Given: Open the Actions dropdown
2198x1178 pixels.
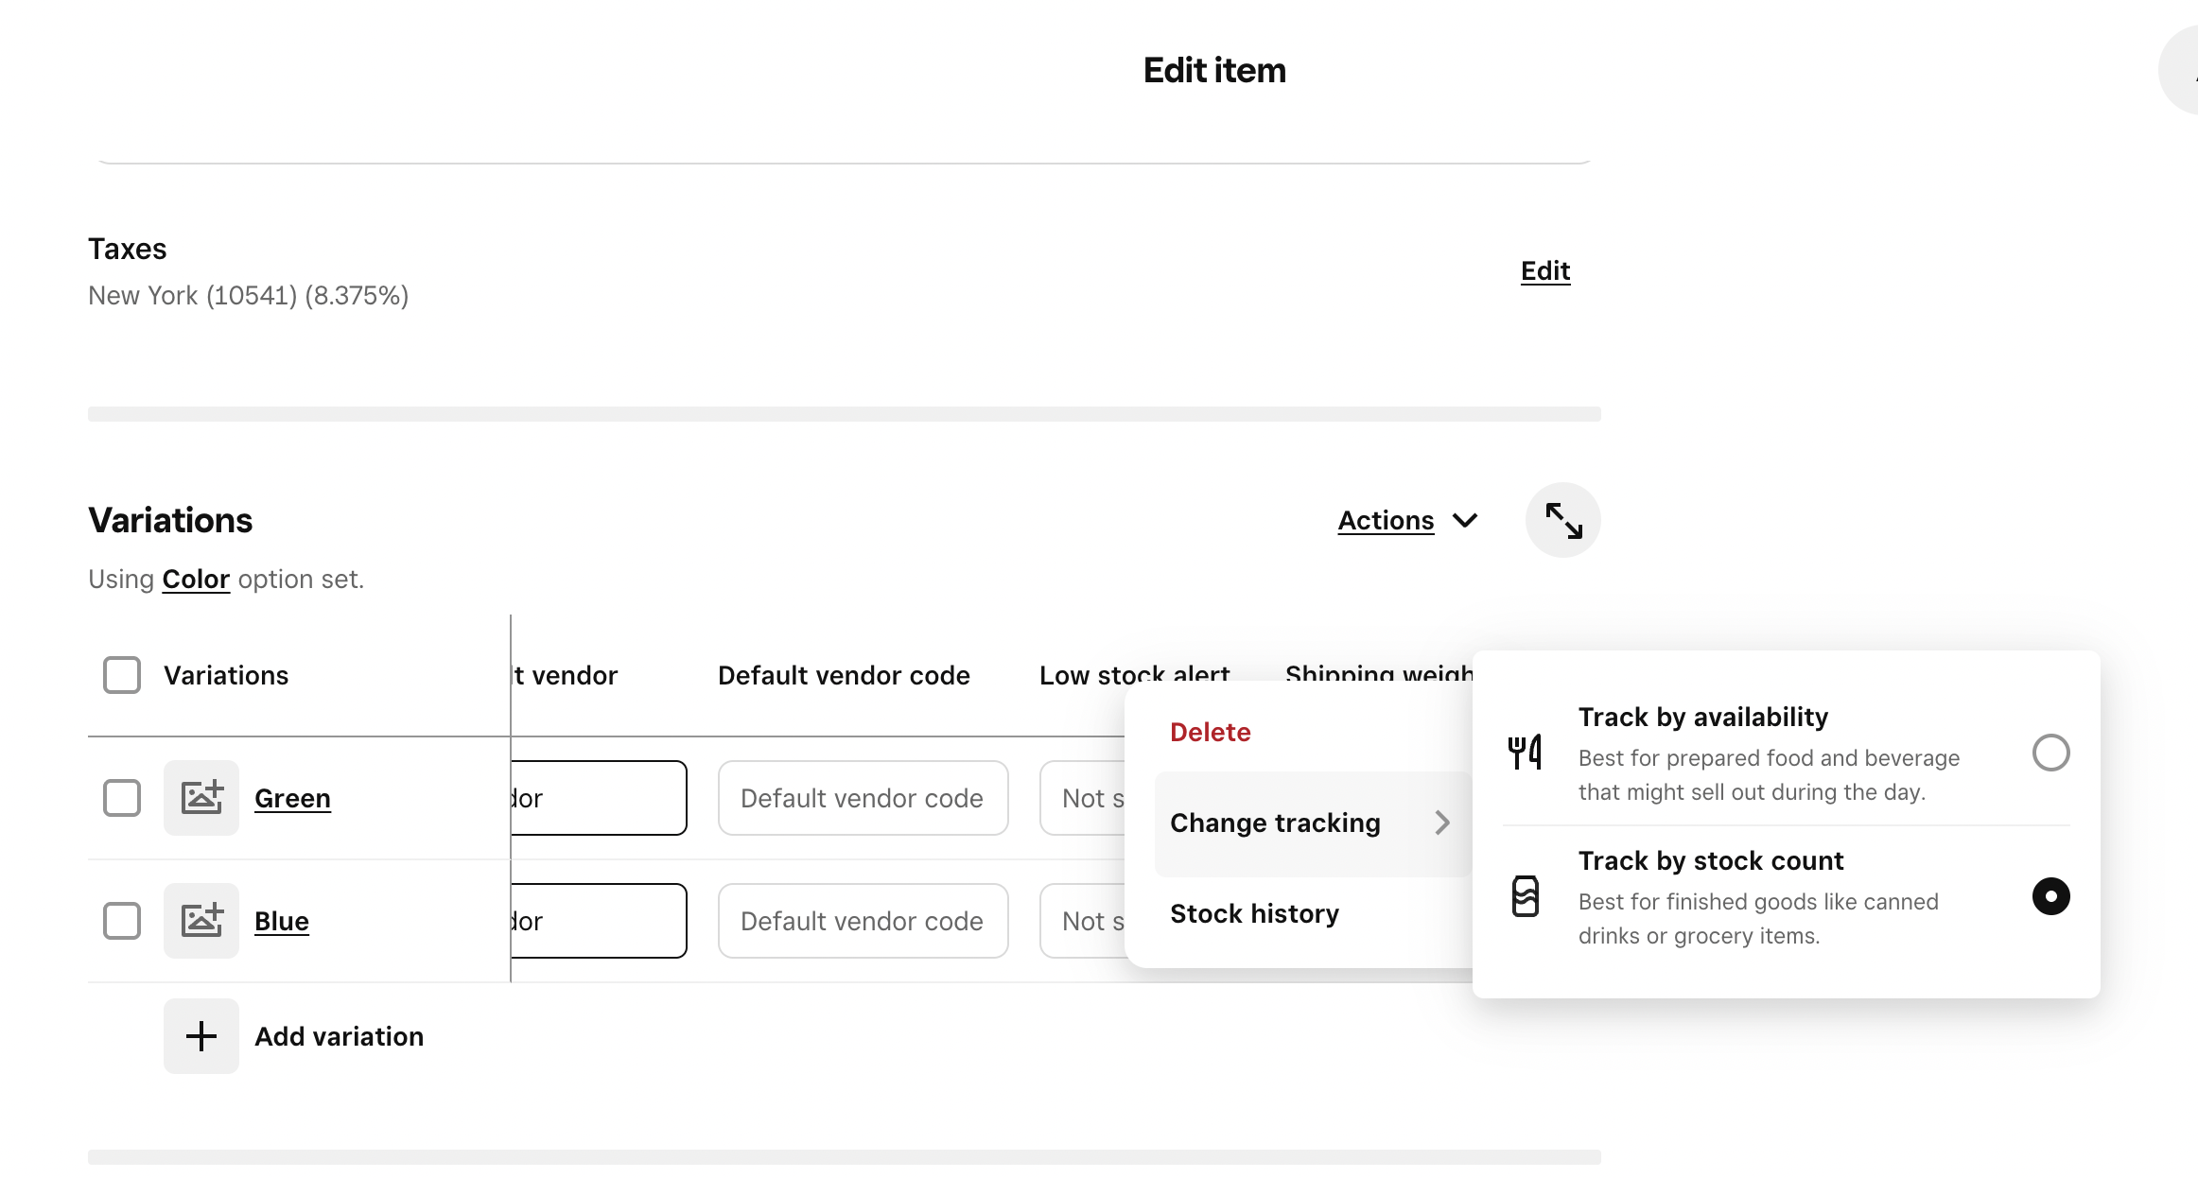Looking at the screenshot, I should point(1407,520).
